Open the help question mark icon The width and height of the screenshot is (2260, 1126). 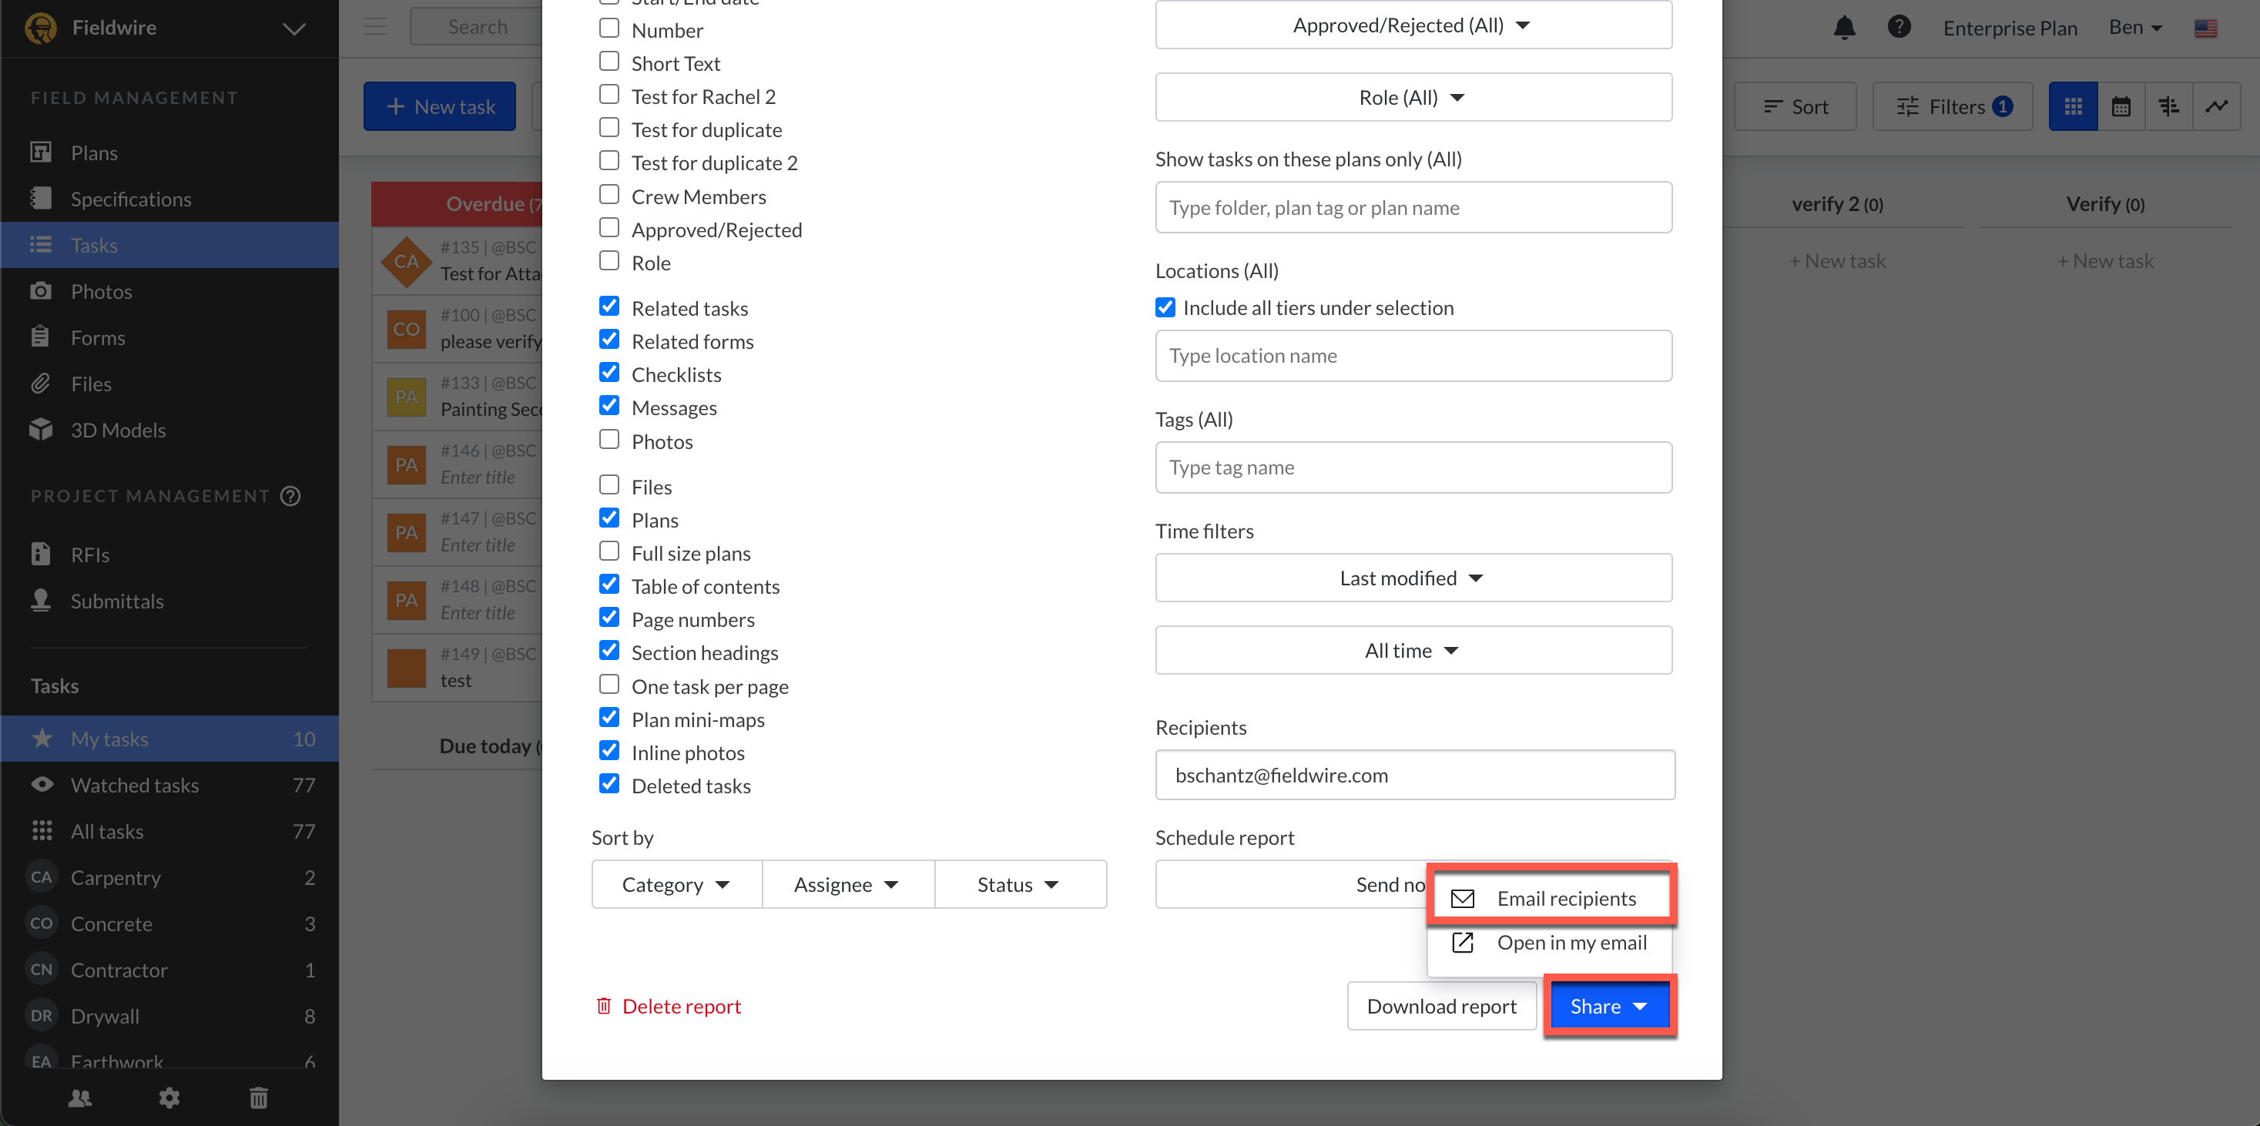pyautogui.click(x=1899, y=27)
